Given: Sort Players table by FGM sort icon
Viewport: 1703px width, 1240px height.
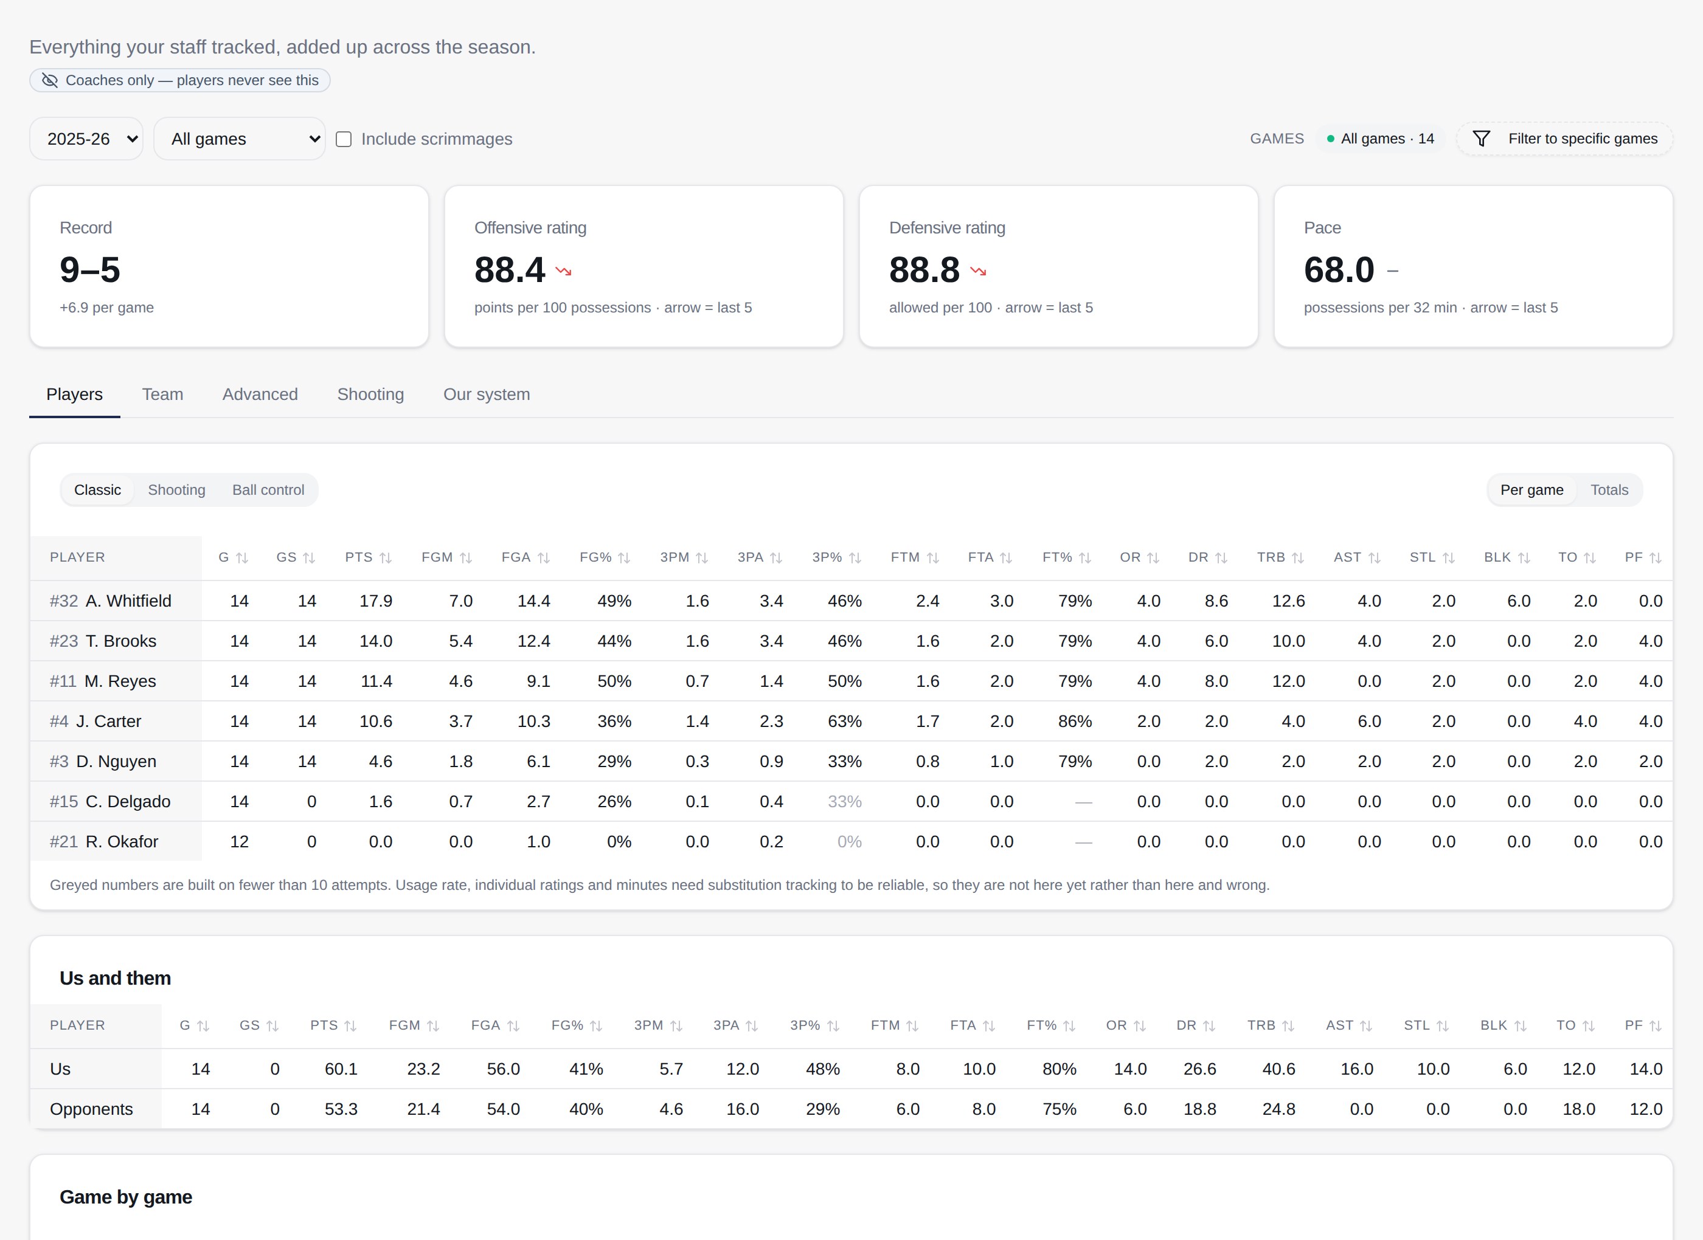Looking at the screenshot, I should (465, 558).
